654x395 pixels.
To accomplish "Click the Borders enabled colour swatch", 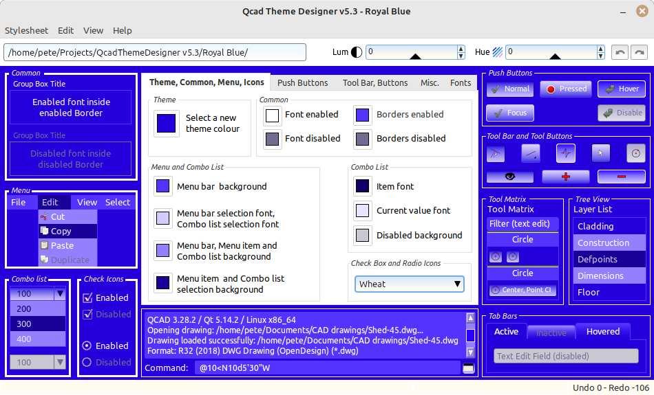I will tap(362, 115).
